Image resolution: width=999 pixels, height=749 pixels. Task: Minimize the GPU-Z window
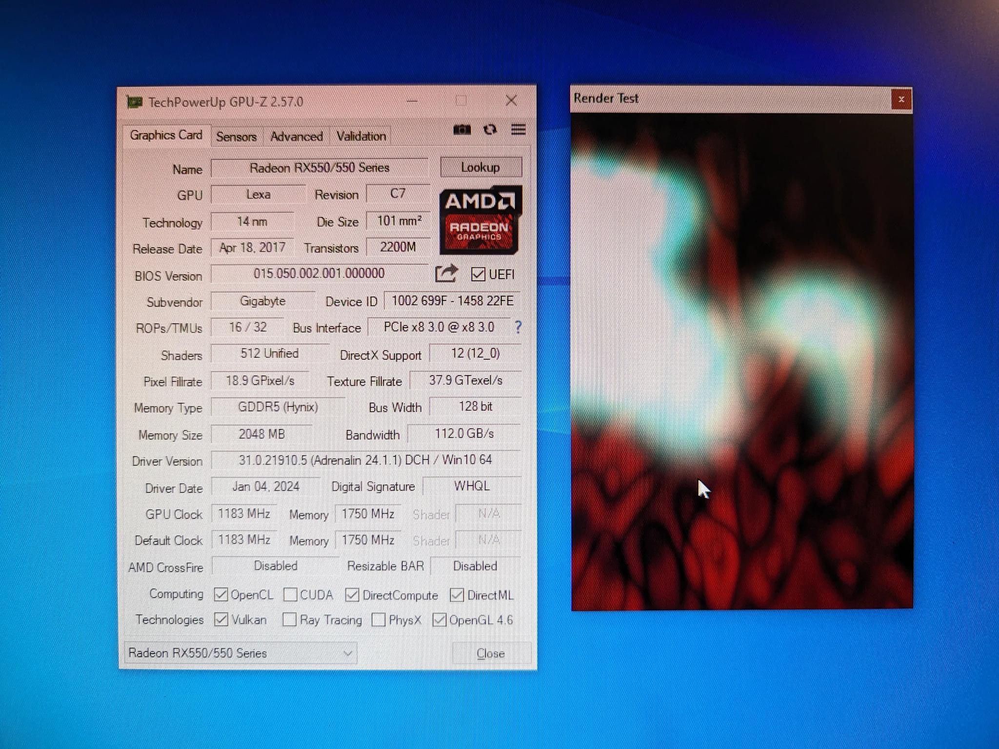click(412, 101)
